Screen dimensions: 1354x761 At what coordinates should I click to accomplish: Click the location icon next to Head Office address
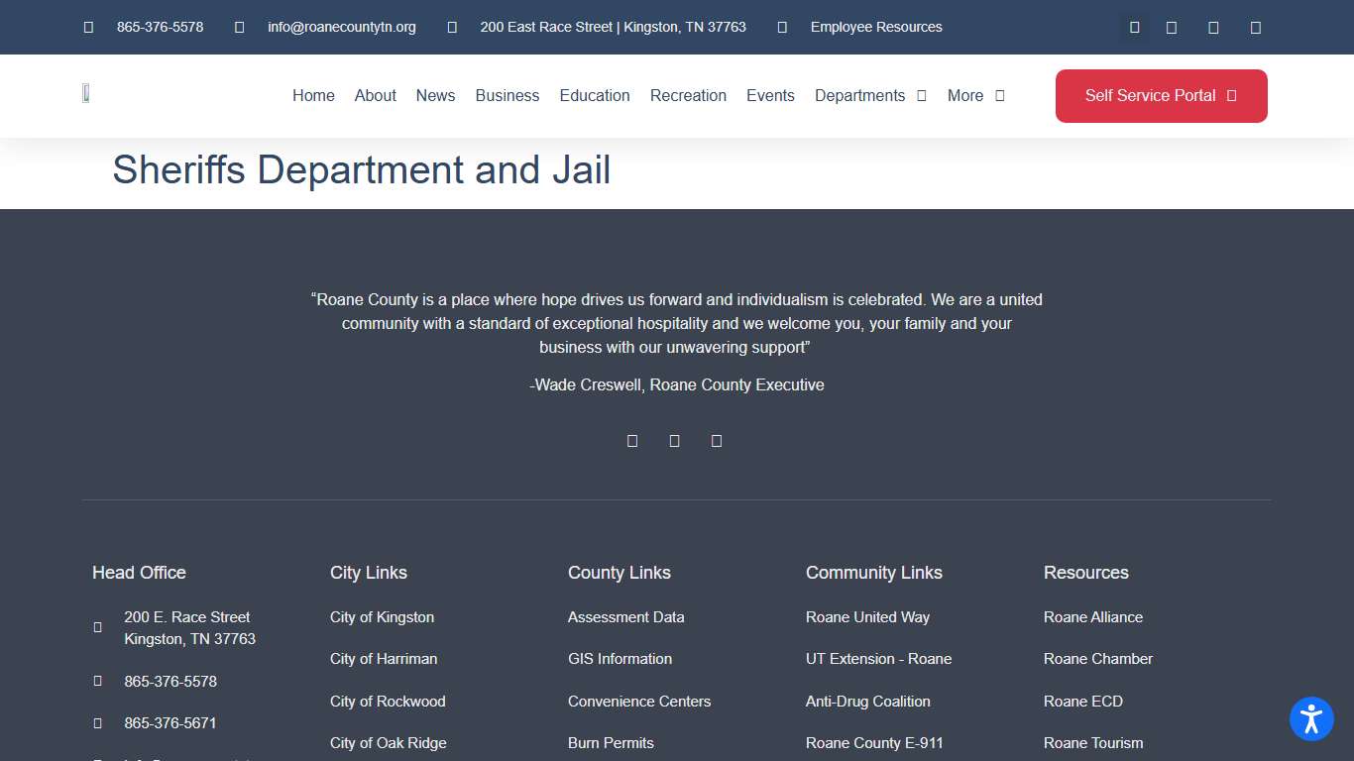(97, 626)
